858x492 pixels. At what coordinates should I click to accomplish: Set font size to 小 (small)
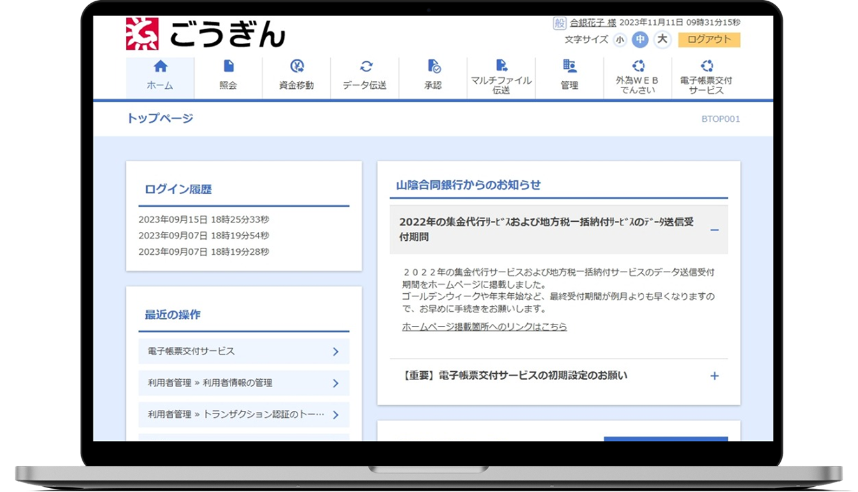click(620, 40)
